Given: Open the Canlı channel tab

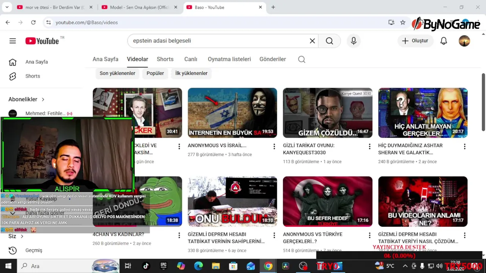Looking at the screenshot, I should tap(191, 59).
